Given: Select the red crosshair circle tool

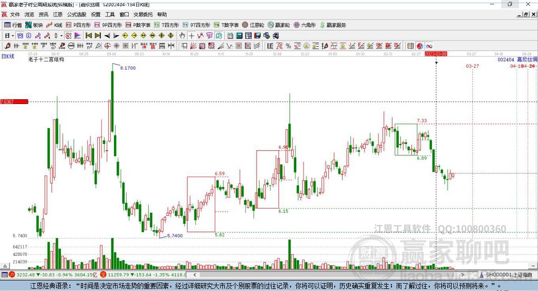Looking at the screenshot, I should (107, 46).
